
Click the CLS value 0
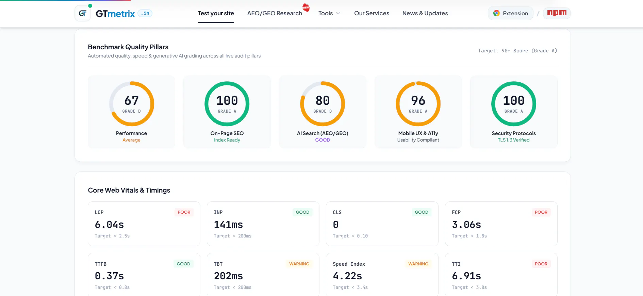336,225
